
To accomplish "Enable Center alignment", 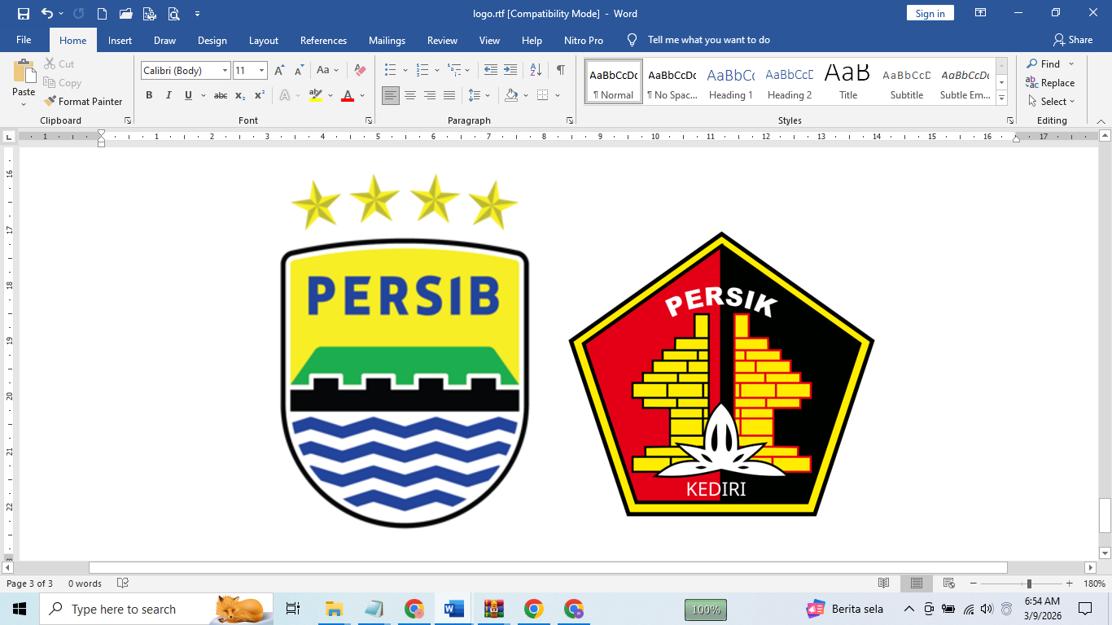I will [410, 95].
